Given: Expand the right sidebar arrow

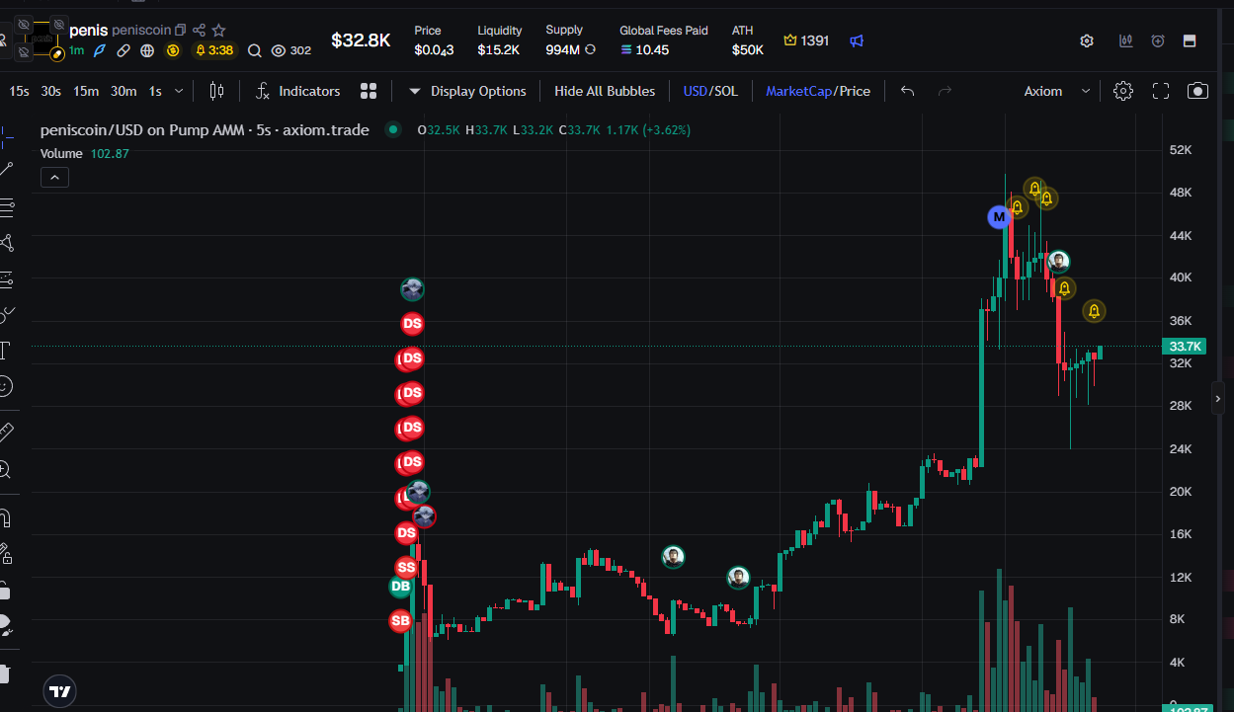Looking at the screenshot, I should (x=1217, y=399).
